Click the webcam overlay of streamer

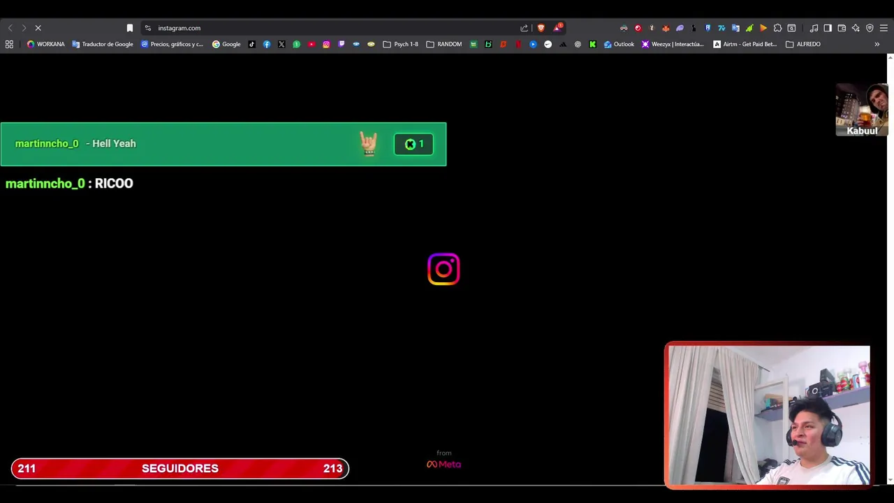768,415
